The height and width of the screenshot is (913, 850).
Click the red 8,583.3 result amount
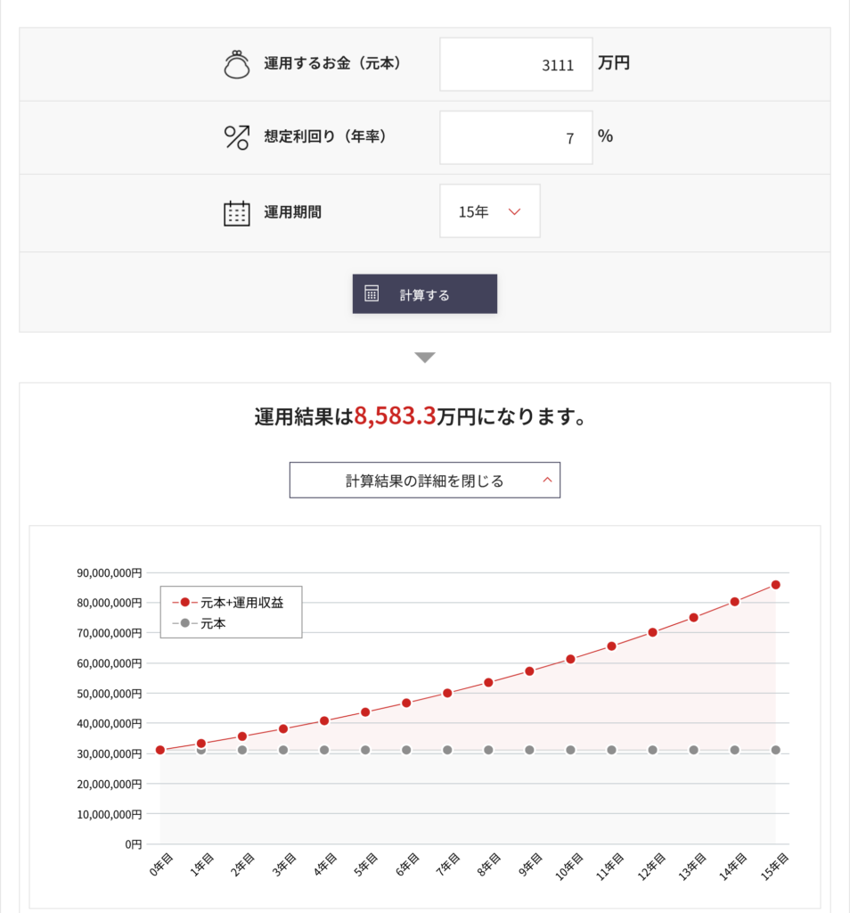[395, 416]
